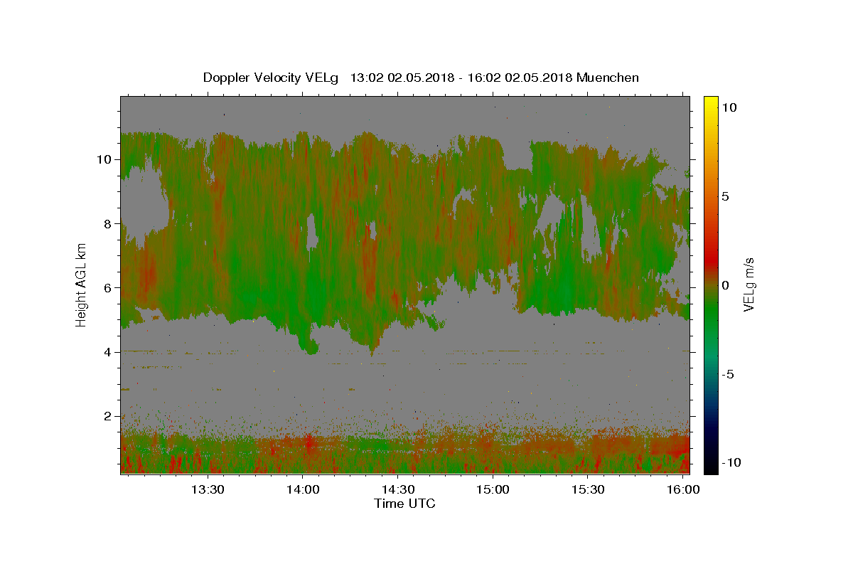Screen dimensions: 853x569
Task: Click the start date '13:02 02.05.2018' in title
Action: (402, 78)
